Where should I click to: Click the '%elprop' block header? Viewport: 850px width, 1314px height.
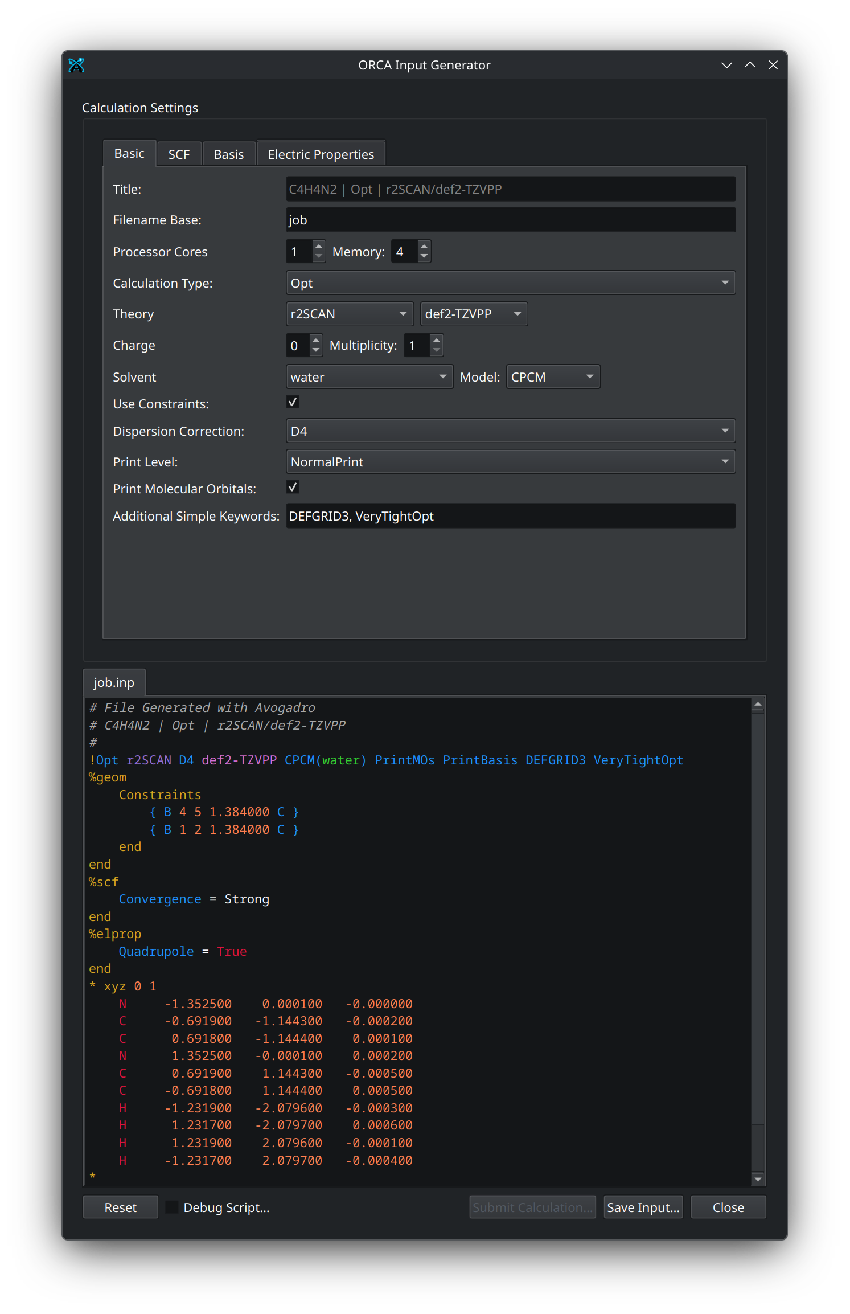[x=115, y=934]
